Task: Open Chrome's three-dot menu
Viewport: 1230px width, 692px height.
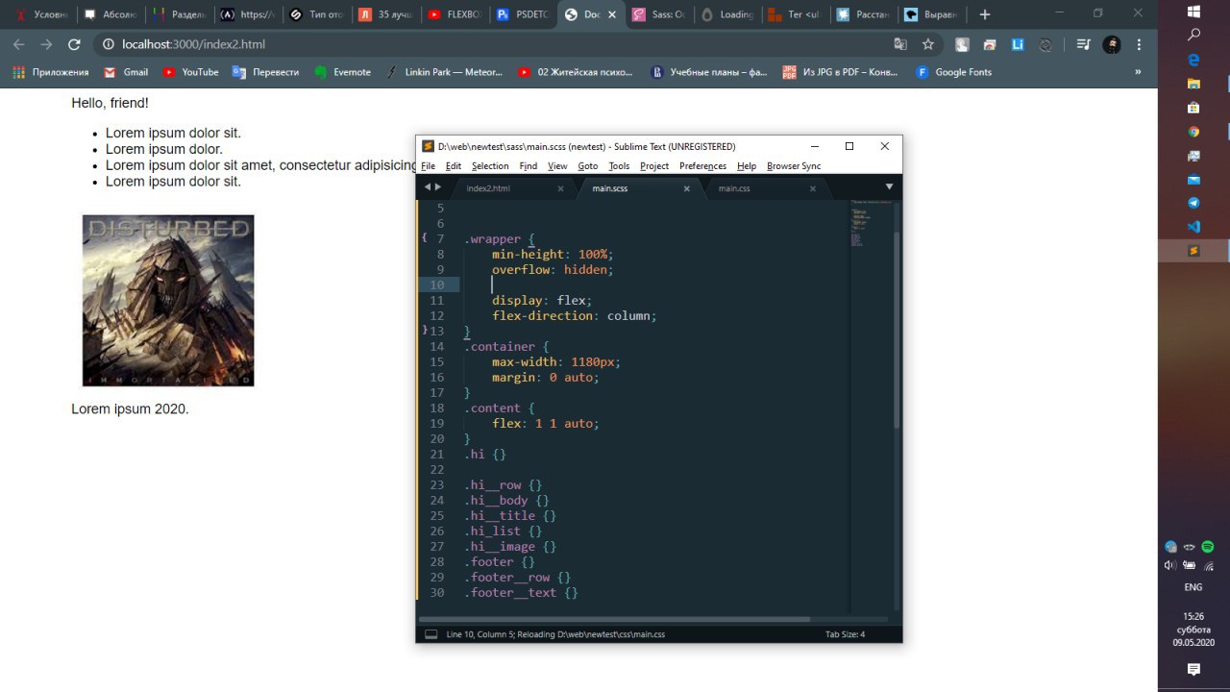Action: pyautogui.click(x=1140, y=44)
